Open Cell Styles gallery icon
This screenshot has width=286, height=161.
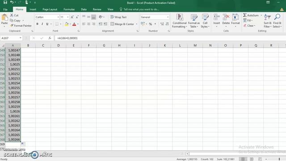coord(205,17)
